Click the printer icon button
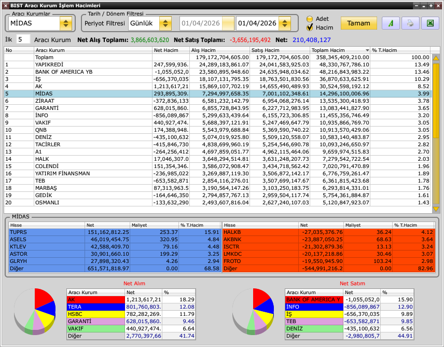This screenshot has height=347, width=444. (410, 23)
